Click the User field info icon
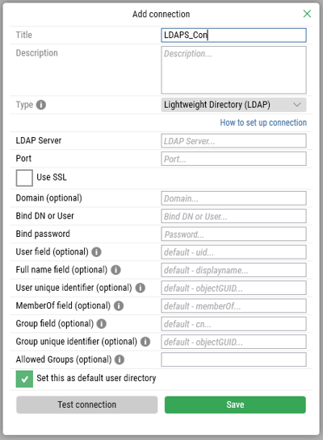This screenshot has height=440, width=323. point(96,252)
